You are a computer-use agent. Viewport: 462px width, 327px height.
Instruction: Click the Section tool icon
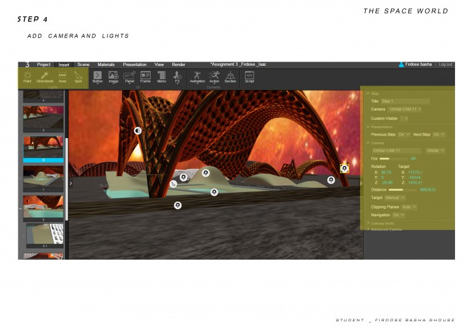tap(230, 77)
